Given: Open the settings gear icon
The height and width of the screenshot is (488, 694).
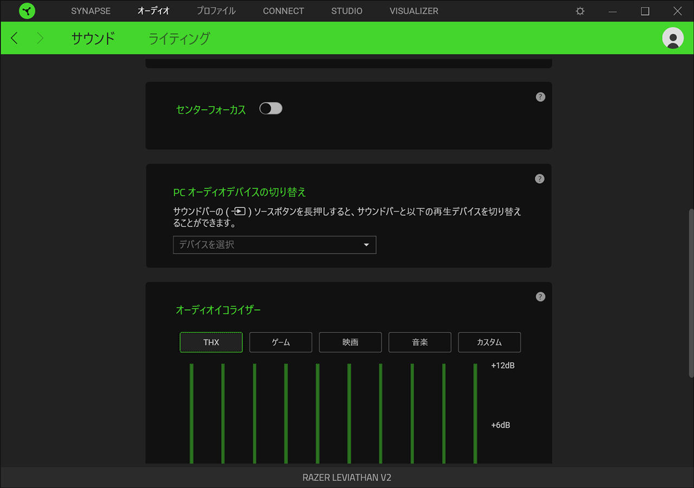Looking at the screenshot, I should click(580, 11).
